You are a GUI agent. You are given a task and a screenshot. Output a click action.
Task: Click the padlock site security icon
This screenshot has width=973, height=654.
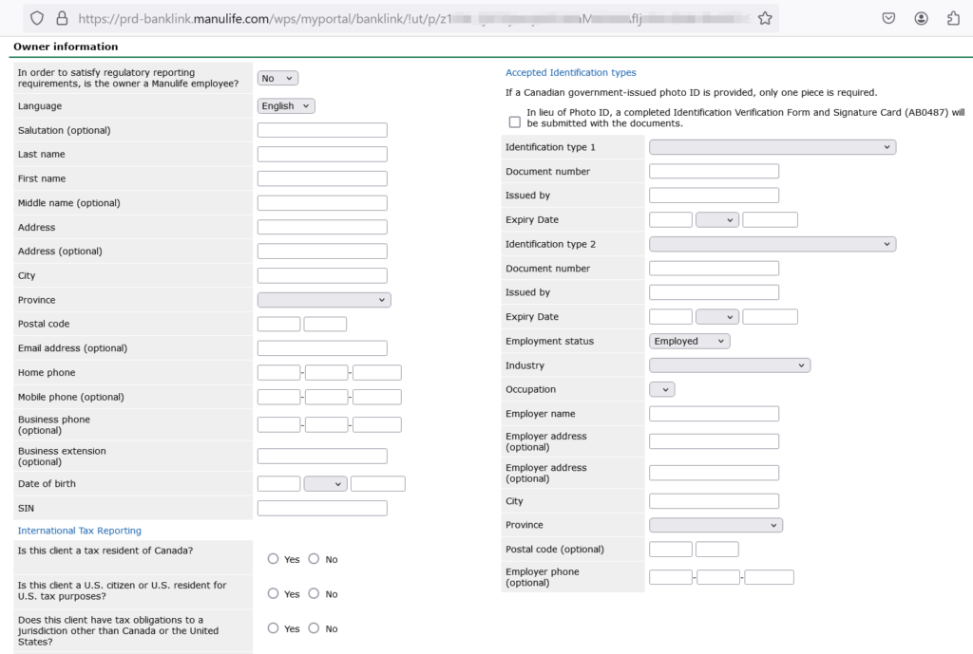(x=63, y=18)
